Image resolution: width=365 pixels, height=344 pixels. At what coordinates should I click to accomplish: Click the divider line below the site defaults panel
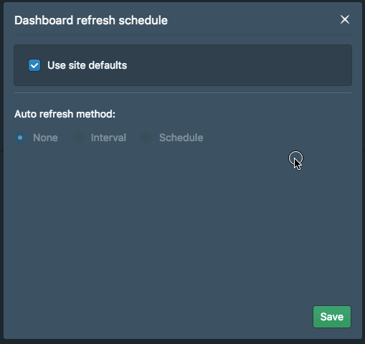[x=183, y=92]
